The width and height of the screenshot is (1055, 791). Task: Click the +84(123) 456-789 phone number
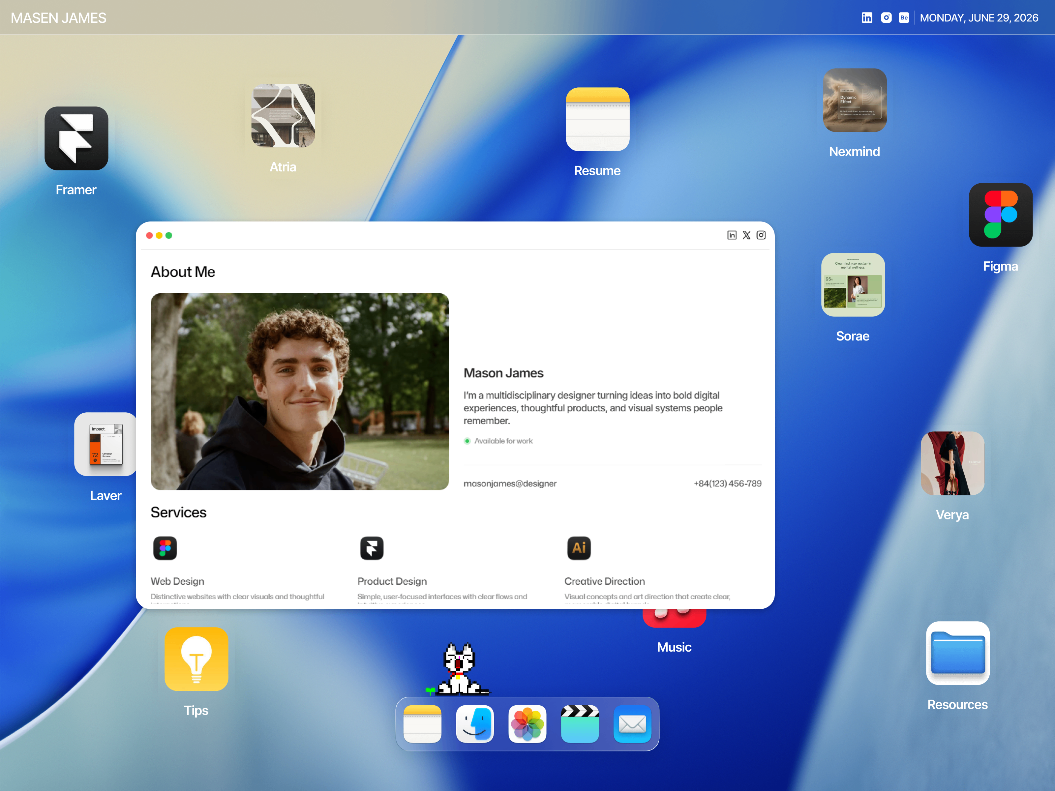(727, 483)
